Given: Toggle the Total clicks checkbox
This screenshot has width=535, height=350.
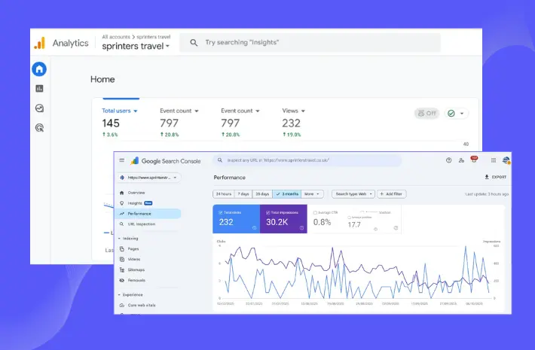Looking at the screenshot, I should [221, 213].
